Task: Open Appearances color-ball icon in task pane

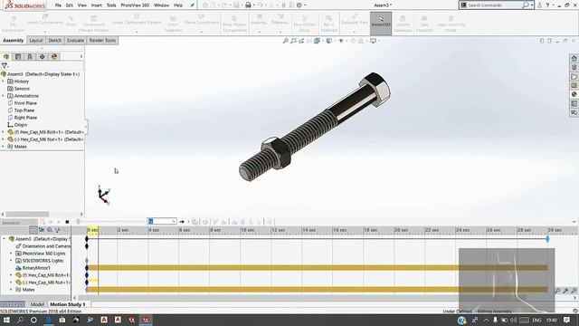Action: pyautogui.click(x=574, y=94)
